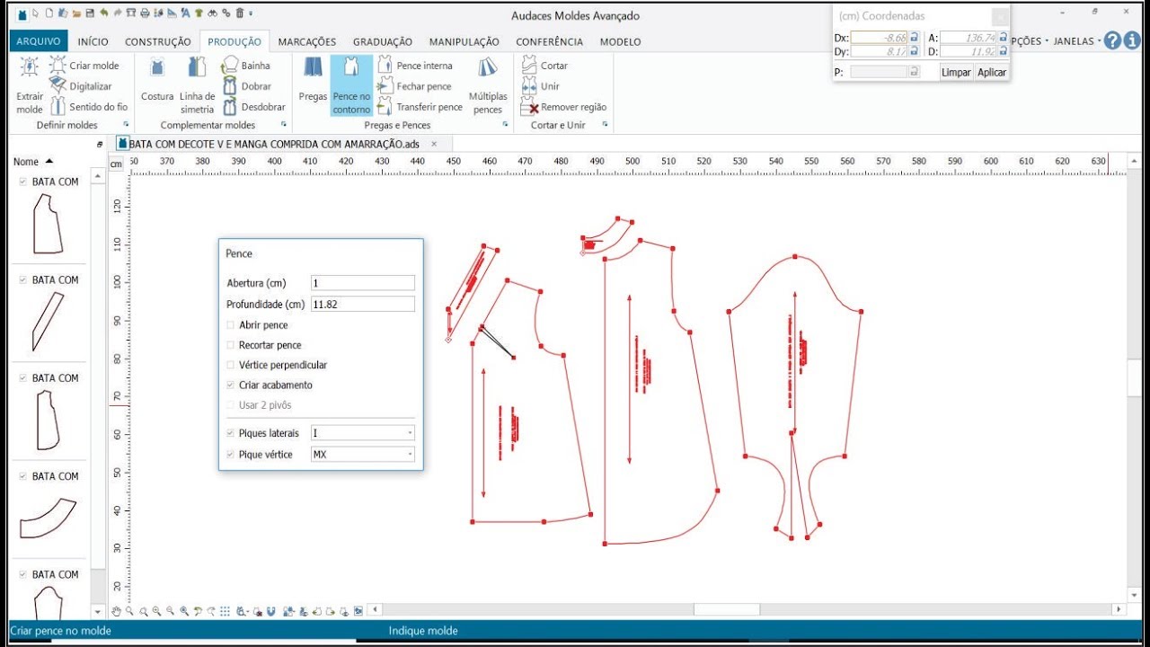1150x647 pixels.
Task: Select the Extrair molde tool
Action: point(30,85)
